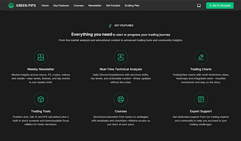Image resolution: width=241 pixels, height=141 pixels.
Task: Click the Courses lifebuoy icon
Action: [121, 99]
